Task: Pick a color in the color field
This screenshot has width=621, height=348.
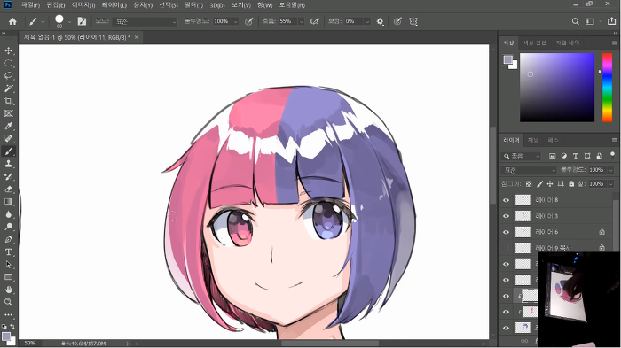Action: tap(557, 88)
